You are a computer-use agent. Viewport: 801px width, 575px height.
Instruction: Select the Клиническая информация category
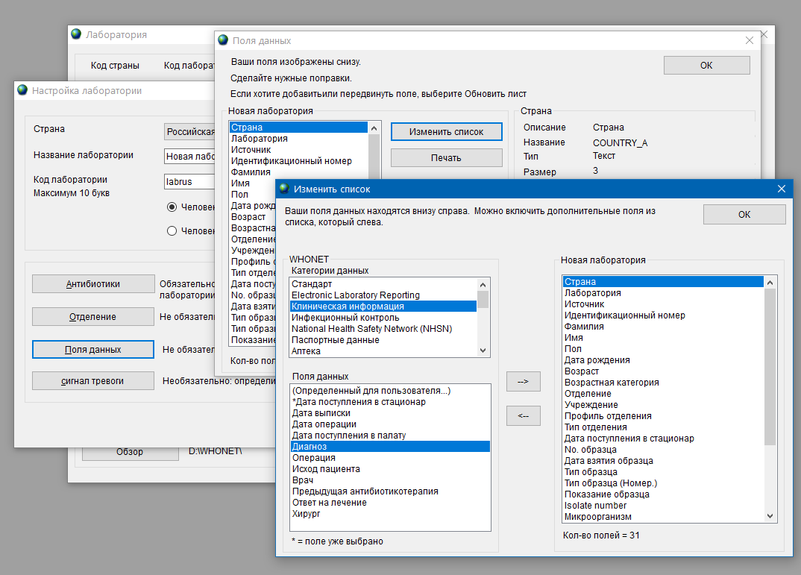pos(383,307)
